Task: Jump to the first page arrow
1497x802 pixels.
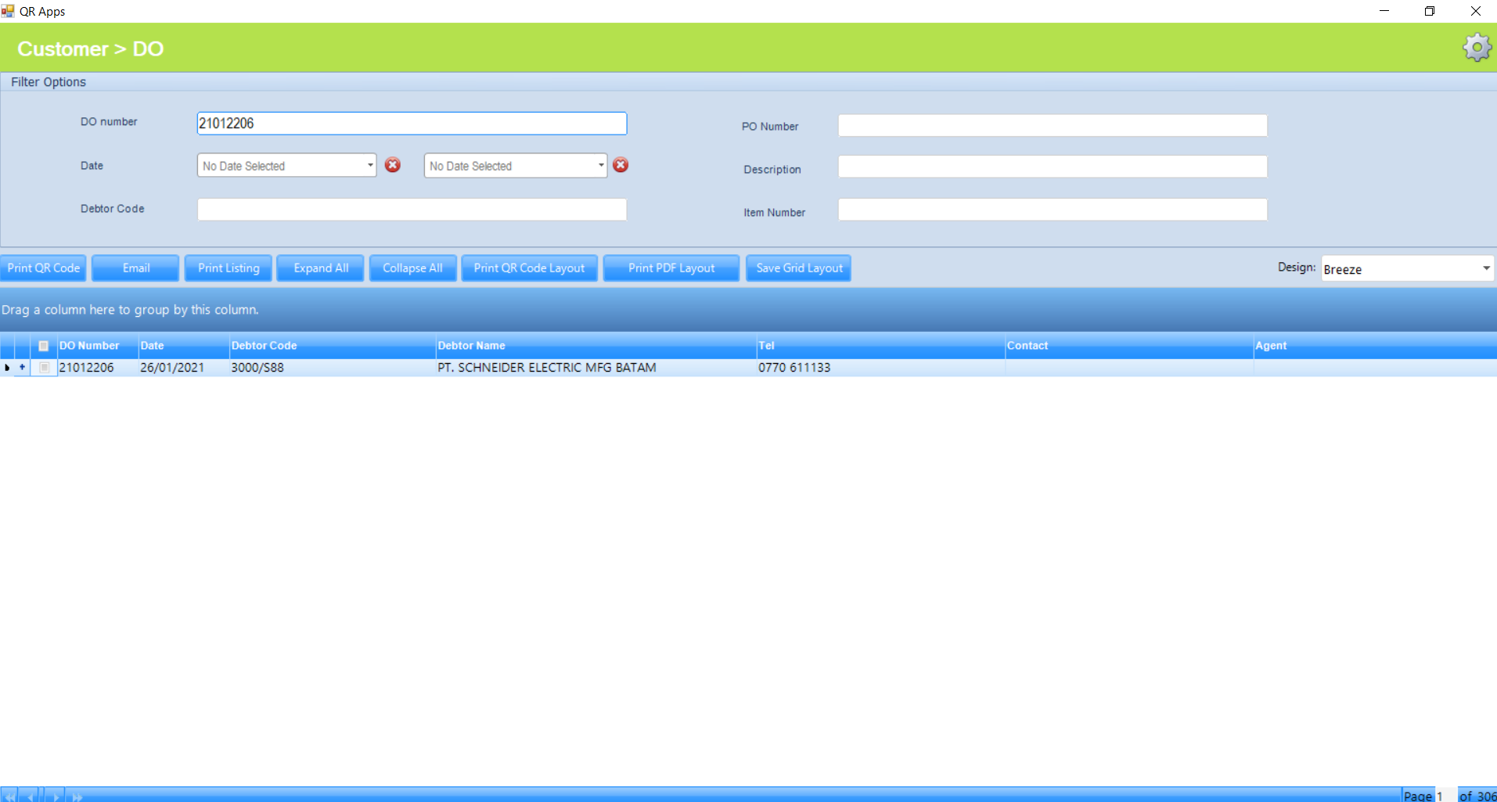Action: click(9, 797)
